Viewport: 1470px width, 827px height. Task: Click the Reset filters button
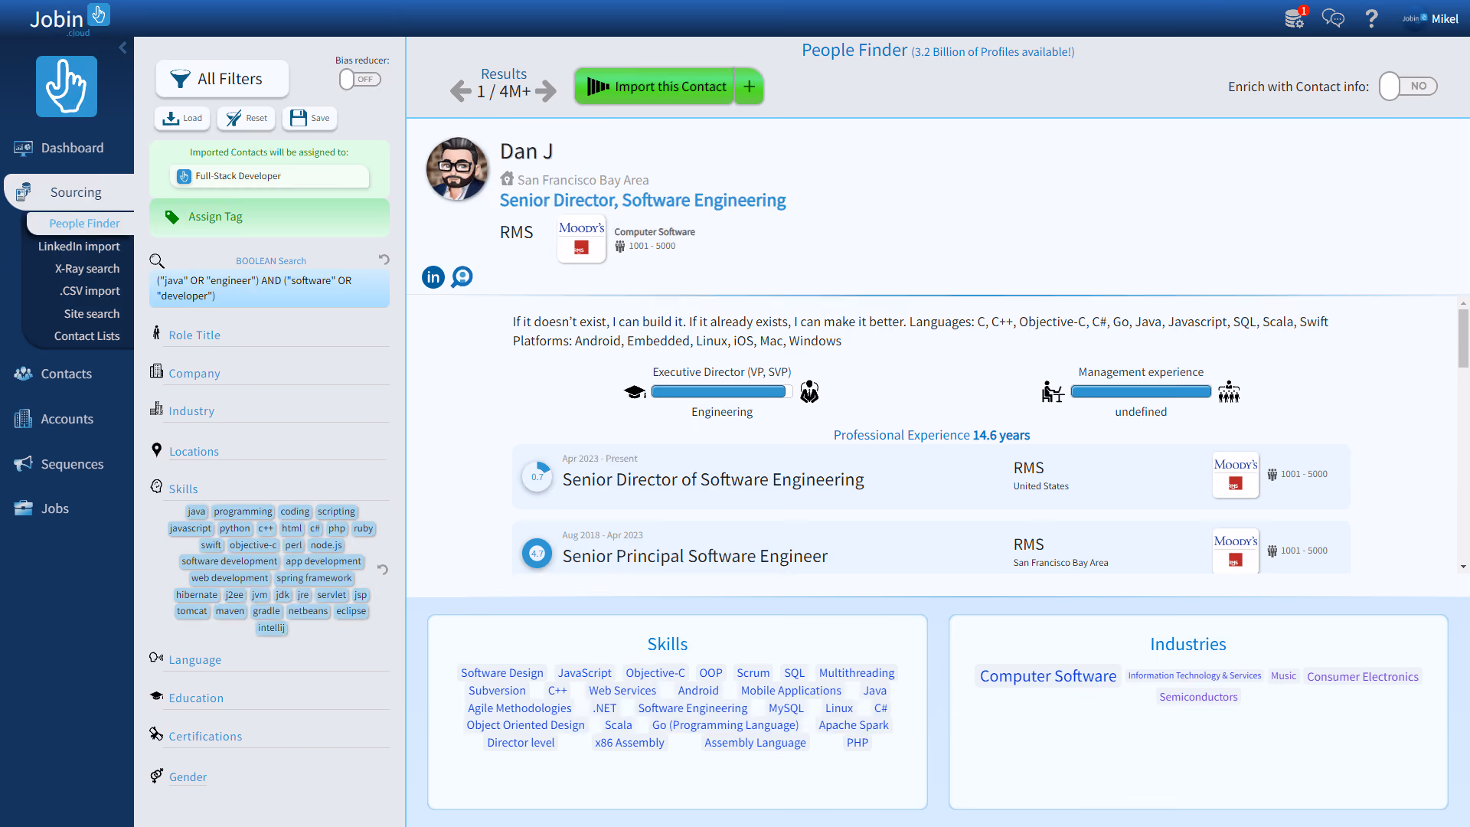coord(247,118)
